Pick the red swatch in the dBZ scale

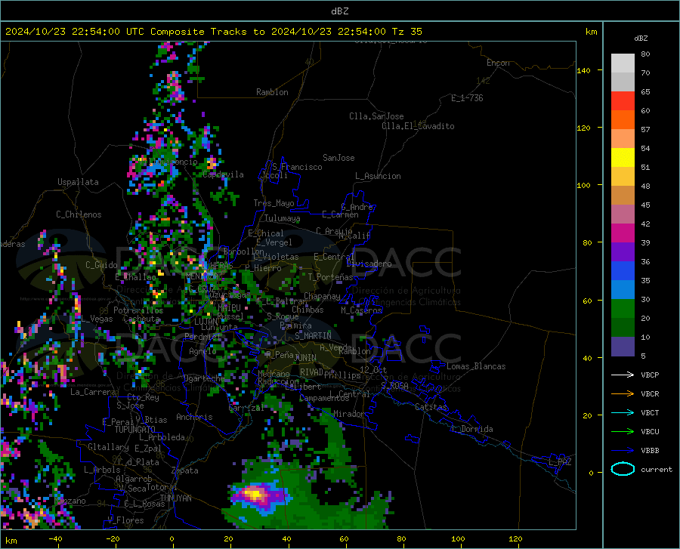click(623, 101)
